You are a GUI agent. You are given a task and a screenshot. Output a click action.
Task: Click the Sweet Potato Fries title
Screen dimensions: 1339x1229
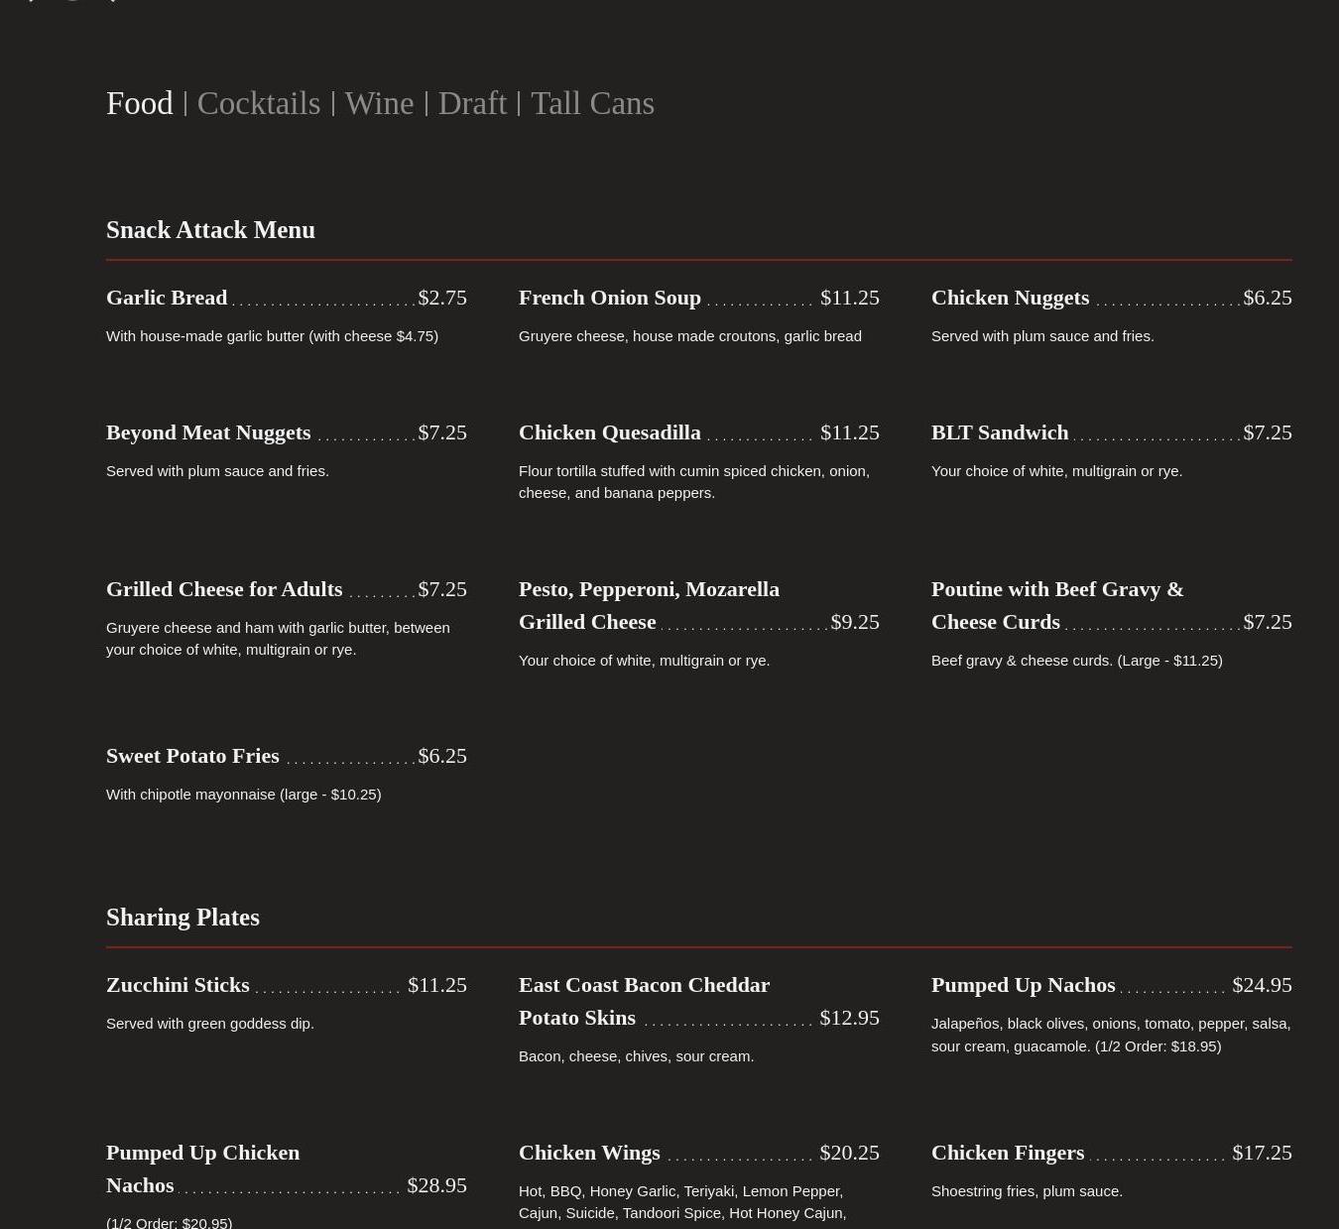(x=192, y=756)
